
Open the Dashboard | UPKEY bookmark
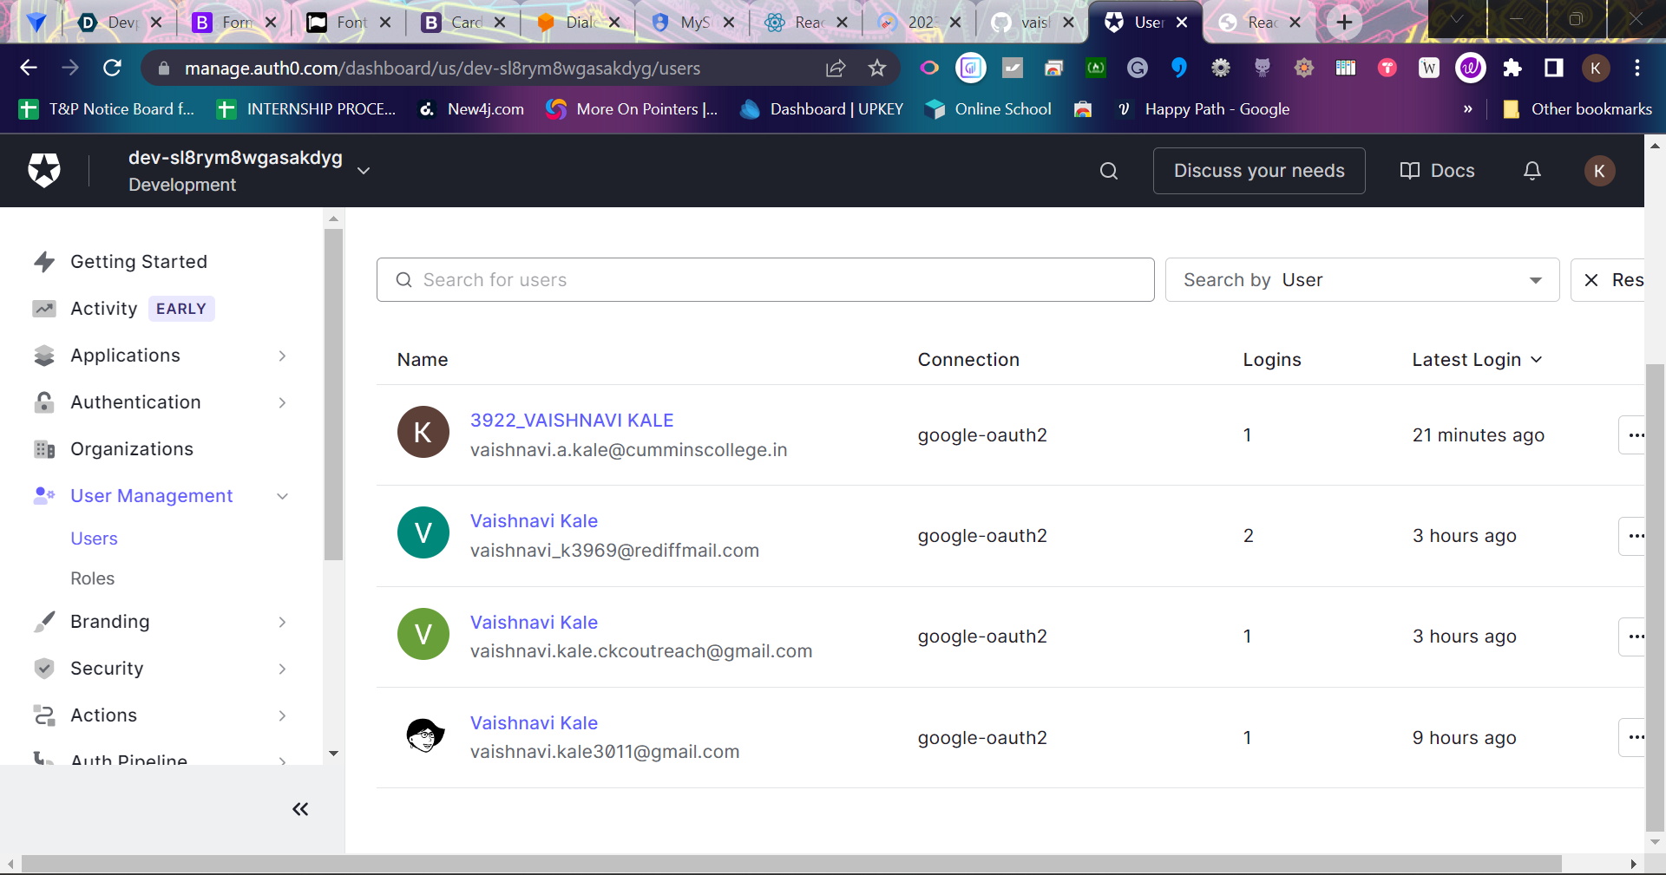[x=822, y=109]
